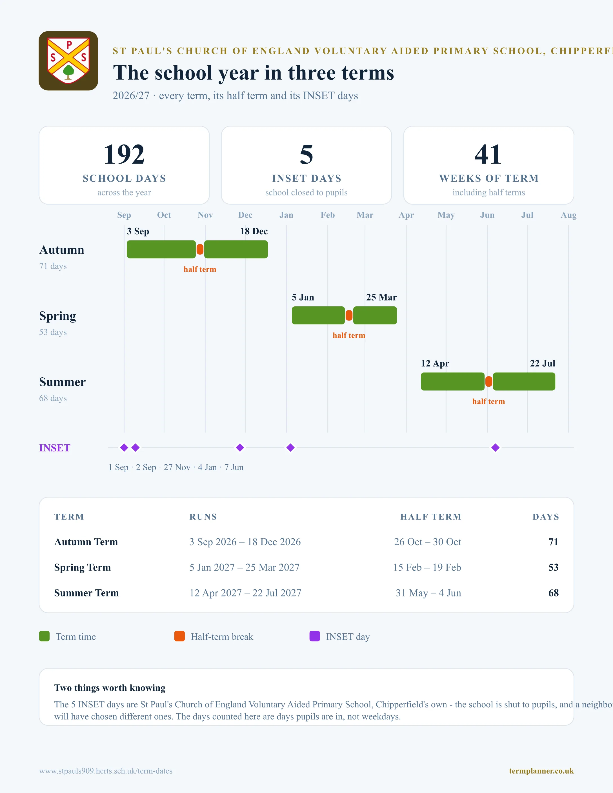Click the purple INSET day legend swatch

tap(314, 636)
